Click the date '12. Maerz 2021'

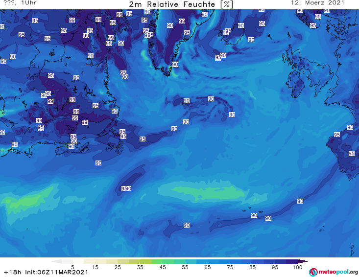point(317,3)
